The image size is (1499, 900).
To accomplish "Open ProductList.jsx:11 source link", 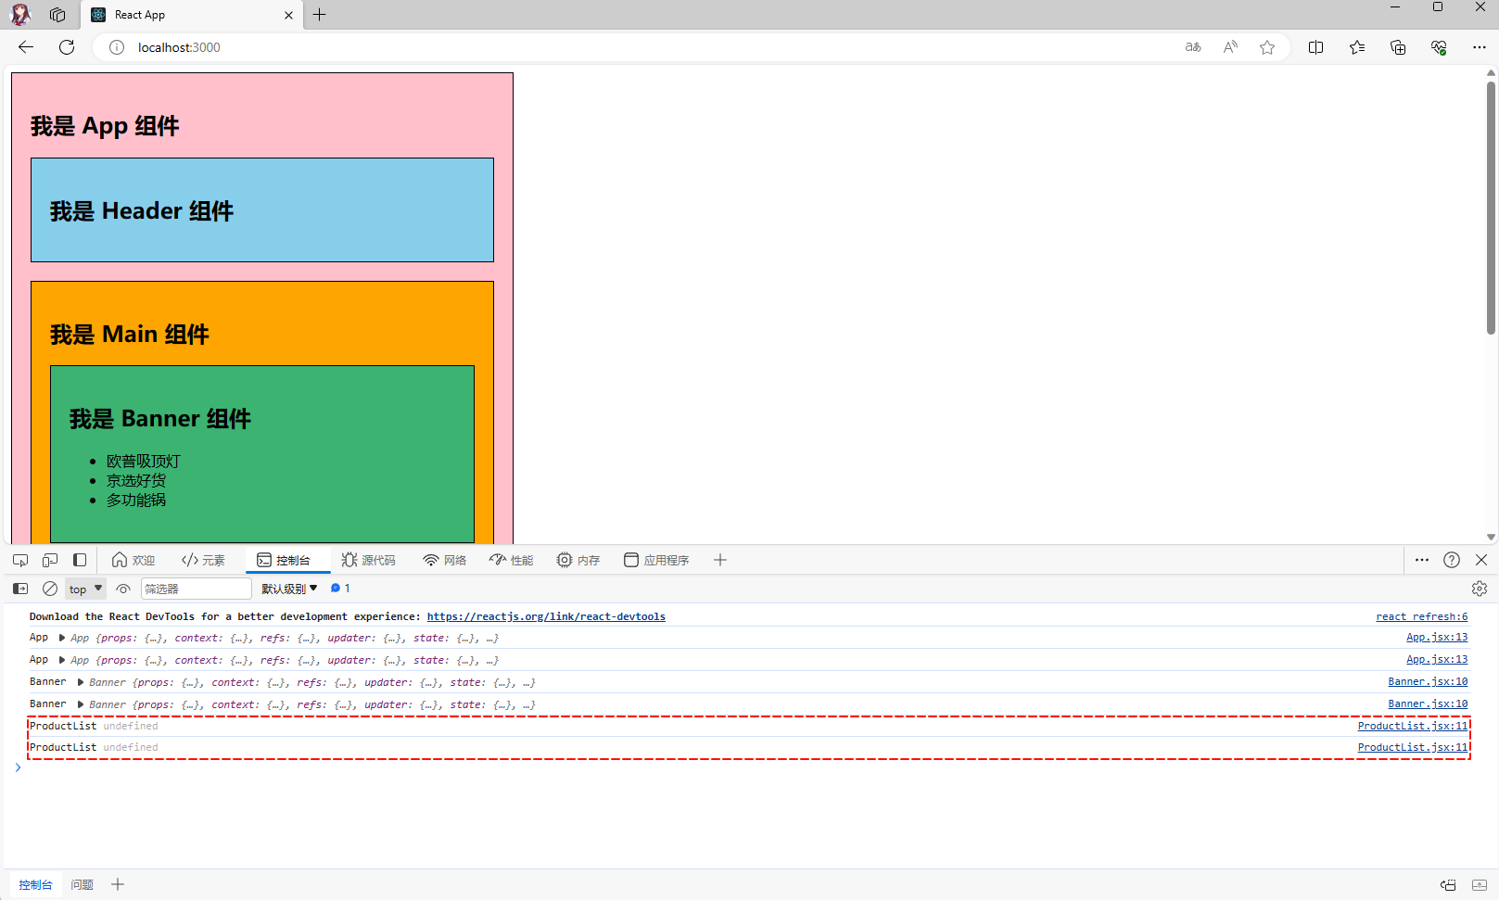I will pyautogui.click(x=1412, y=726).
